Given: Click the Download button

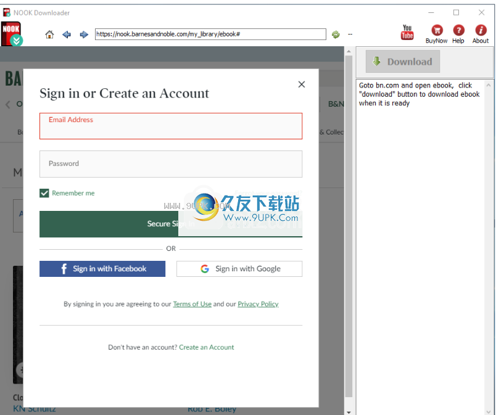Looking at the screenshot, I should click(403, 61).
